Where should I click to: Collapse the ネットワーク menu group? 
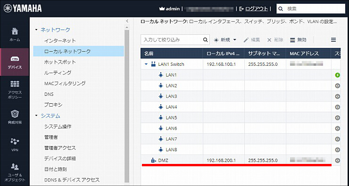(x=36, y=30)
